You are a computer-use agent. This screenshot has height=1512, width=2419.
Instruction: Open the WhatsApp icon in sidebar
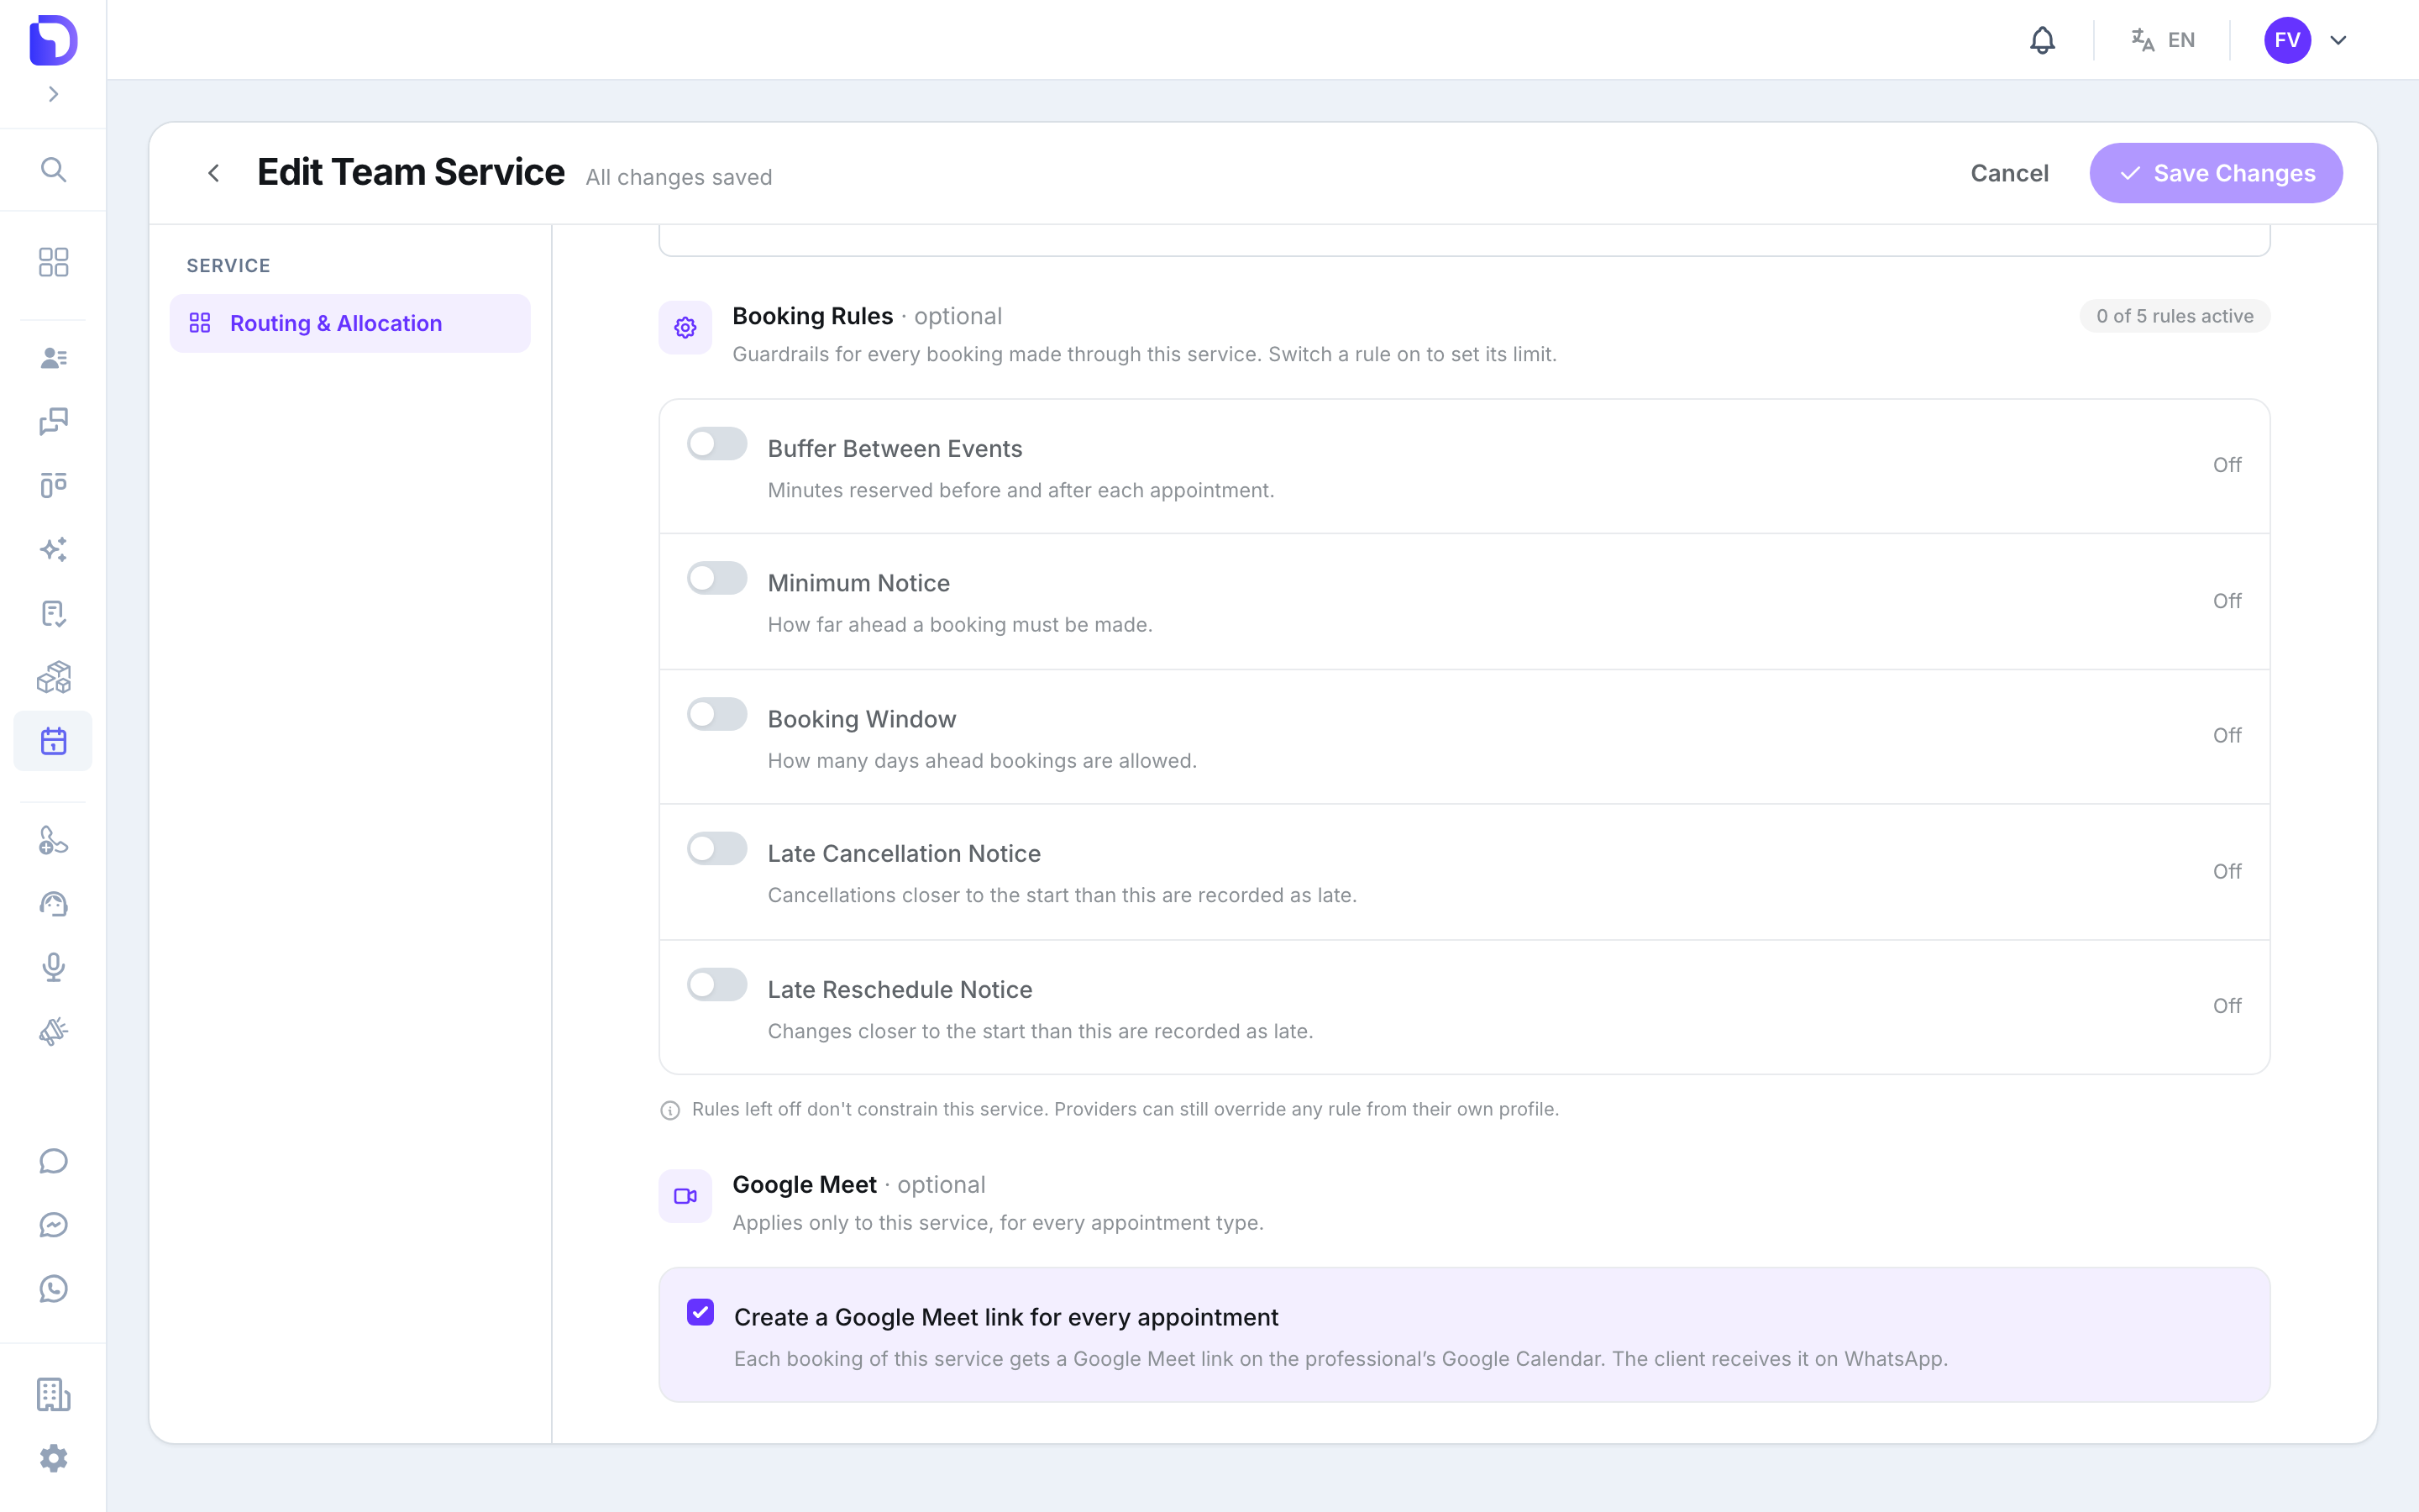(53, 1289)
